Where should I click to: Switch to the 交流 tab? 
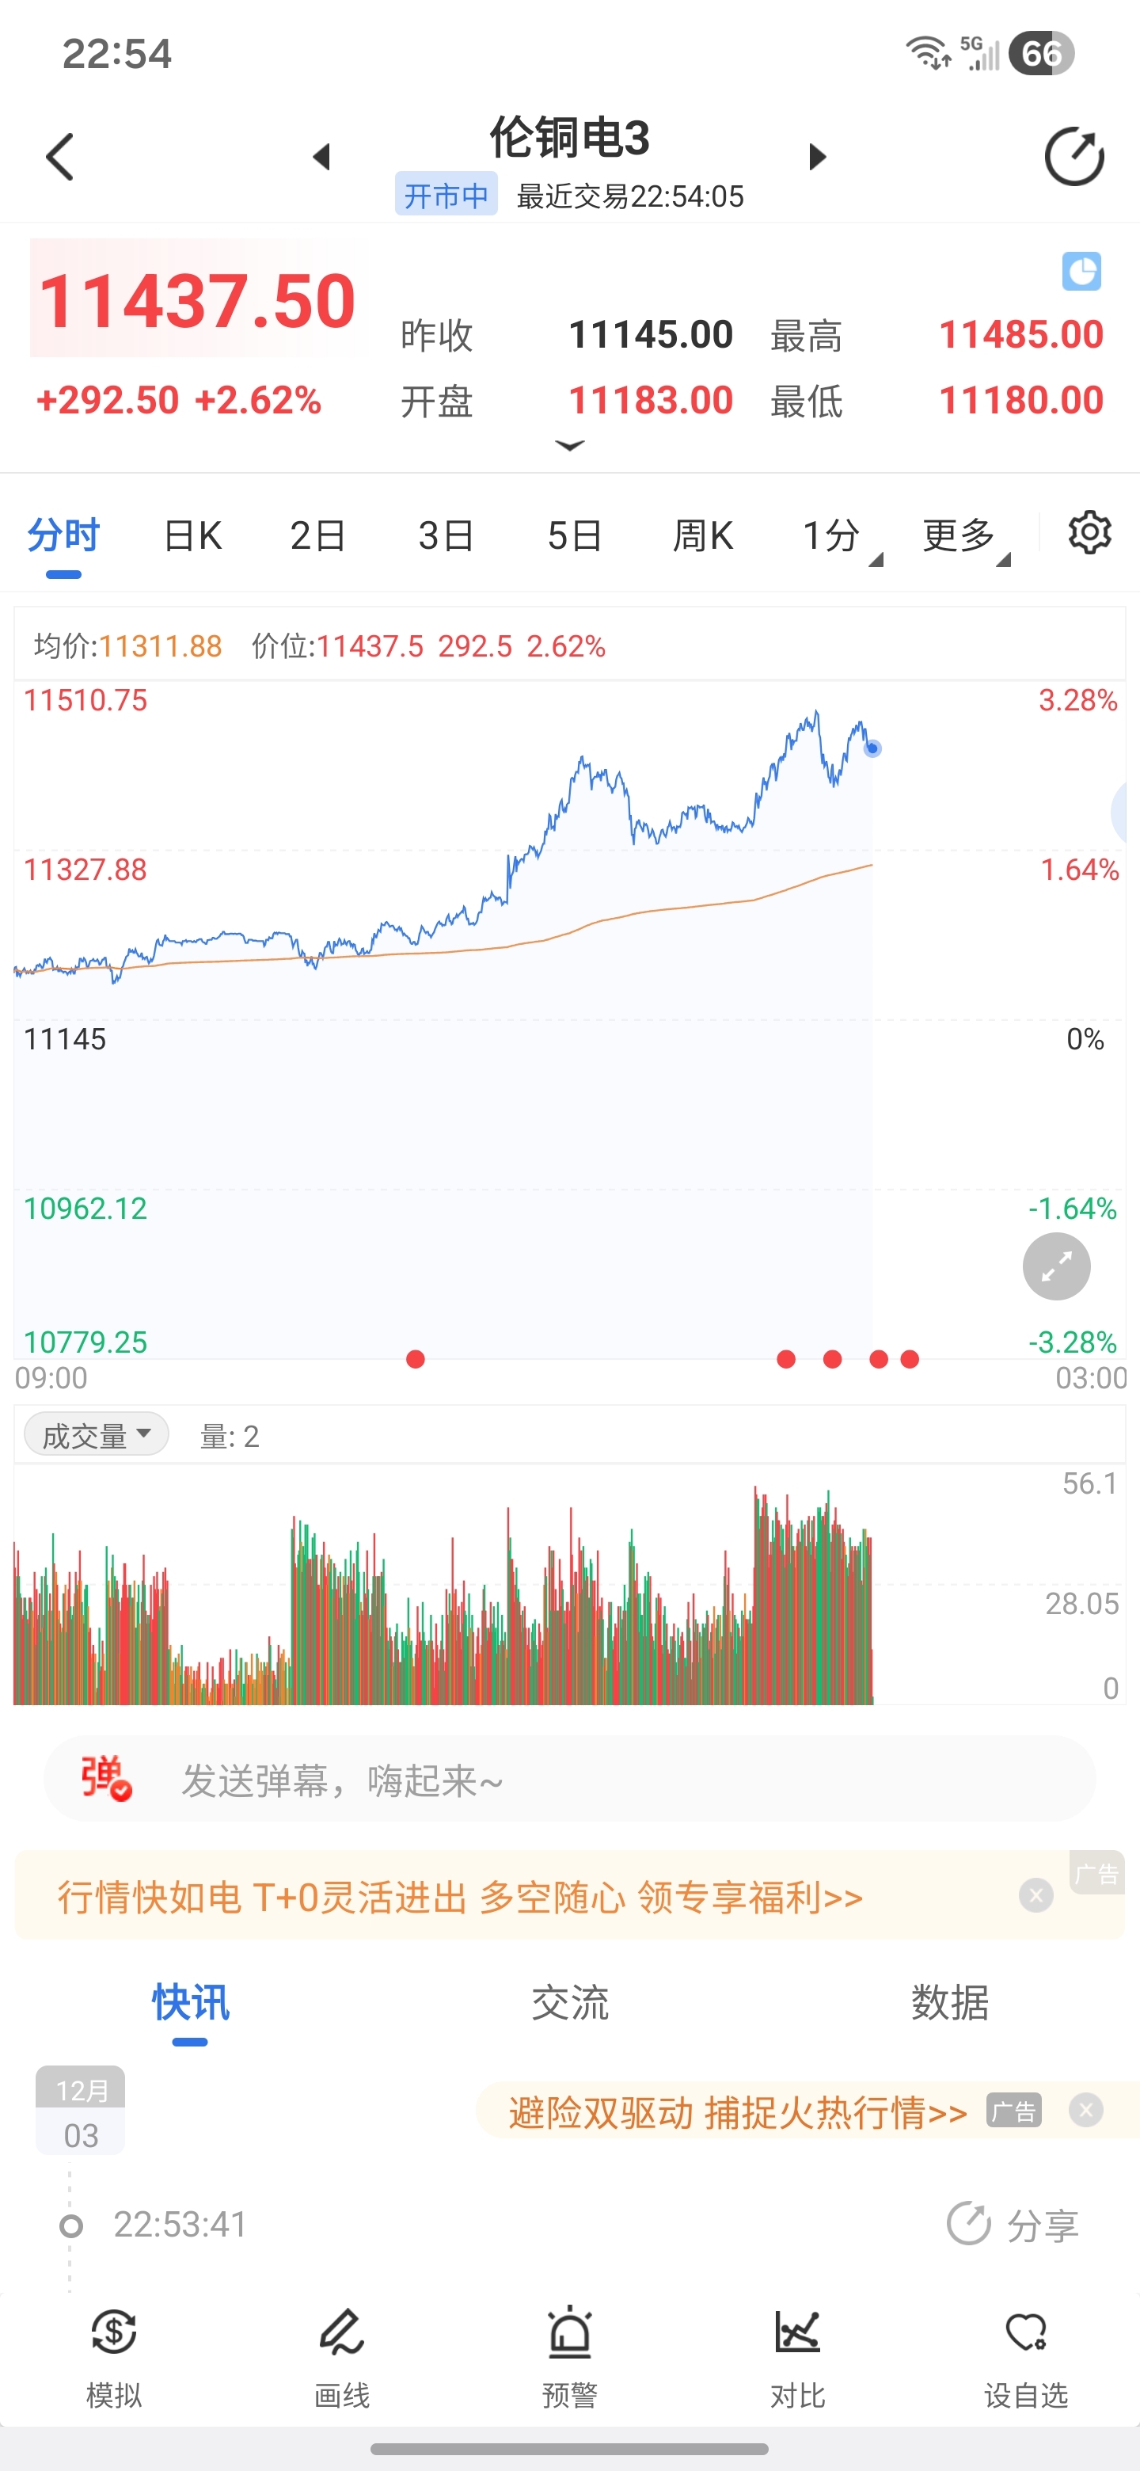pos(569,2003)
